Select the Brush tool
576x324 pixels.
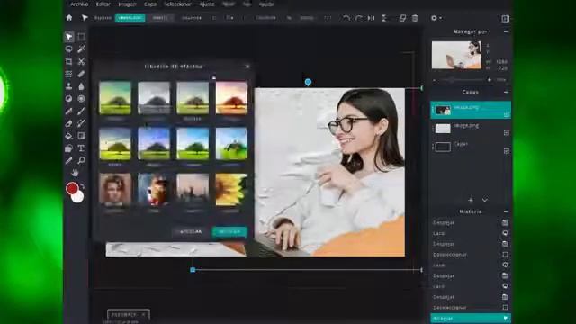[x=81, y=111]
